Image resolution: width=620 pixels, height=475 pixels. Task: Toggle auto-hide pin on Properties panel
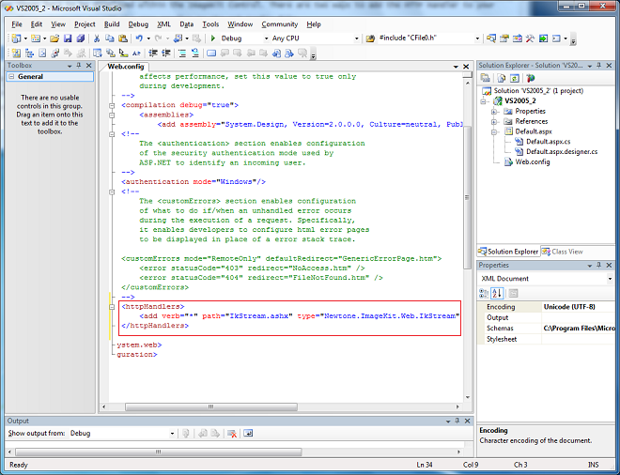coord(599,265)
